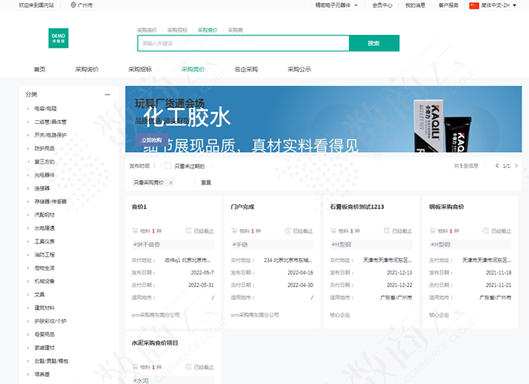Collapse the 分类 panel with the minus
This screenshot has width=529, height=384.
107,94
